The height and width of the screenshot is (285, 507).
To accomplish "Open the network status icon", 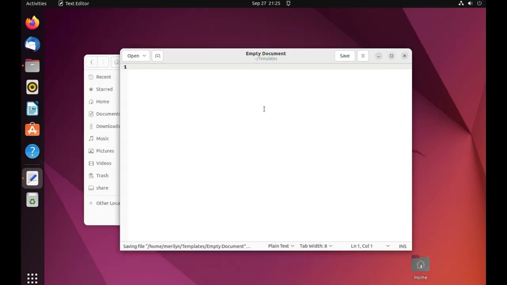I will [x=461, y=3].
